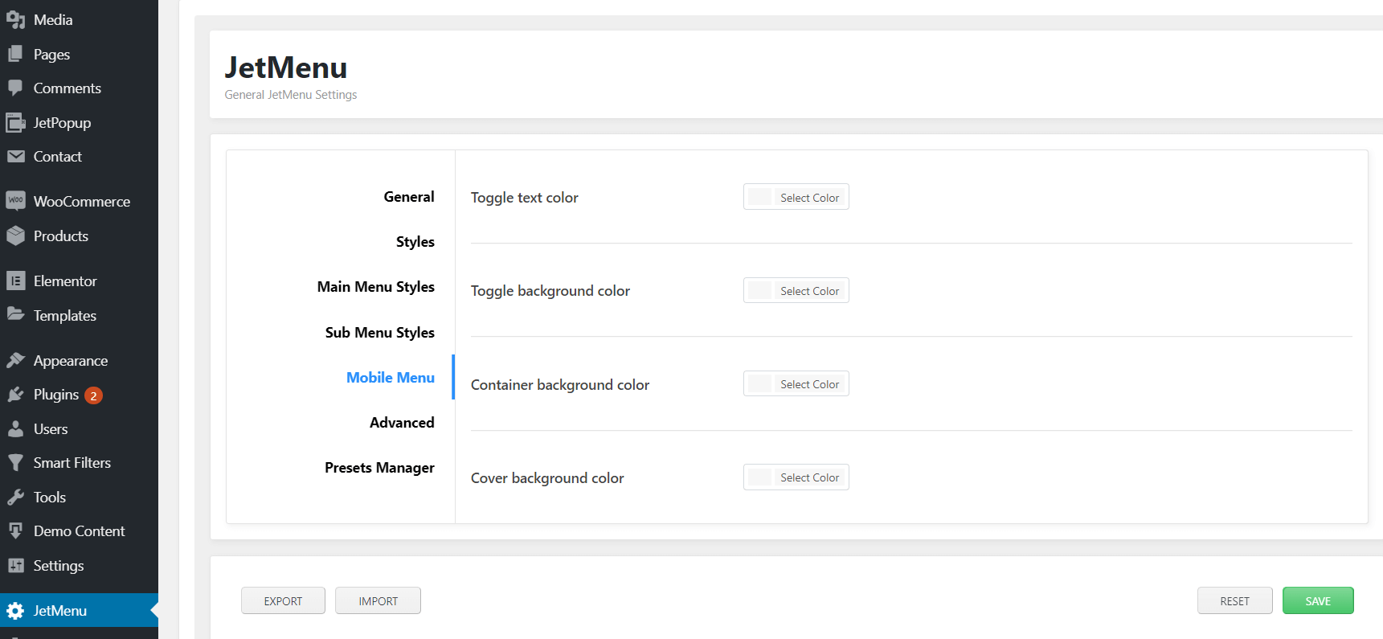
Task: Click the Import button
Action: pos(378,600)
